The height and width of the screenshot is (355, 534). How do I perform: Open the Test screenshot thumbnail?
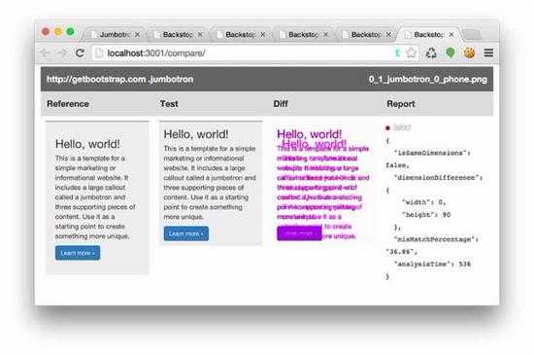[x=211, y=183]
